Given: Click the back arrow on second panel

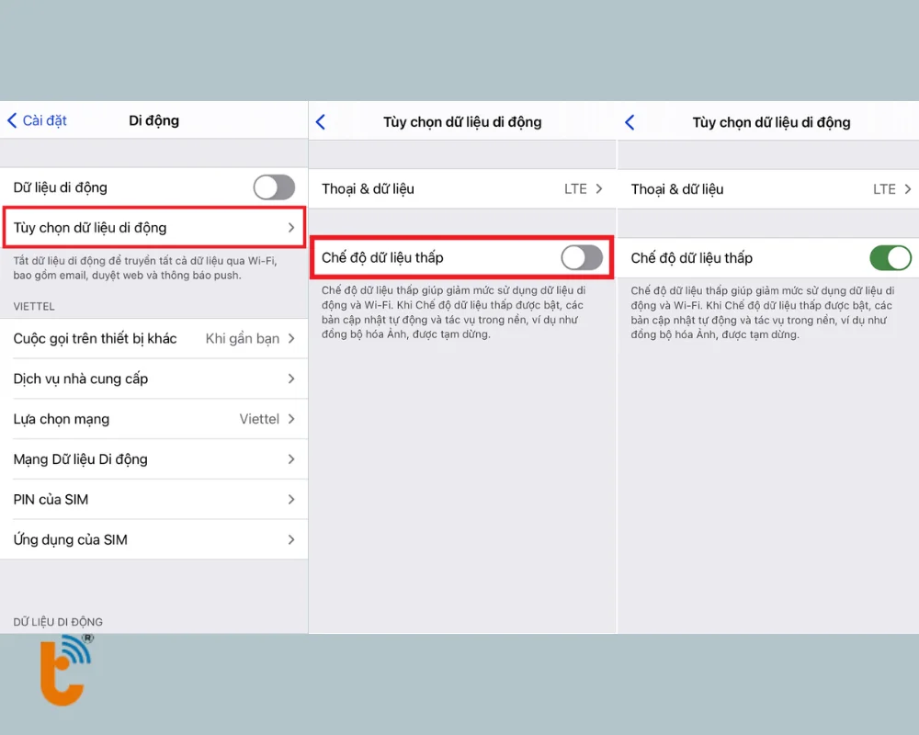Looking at the screenshot, I should (321, 120).
